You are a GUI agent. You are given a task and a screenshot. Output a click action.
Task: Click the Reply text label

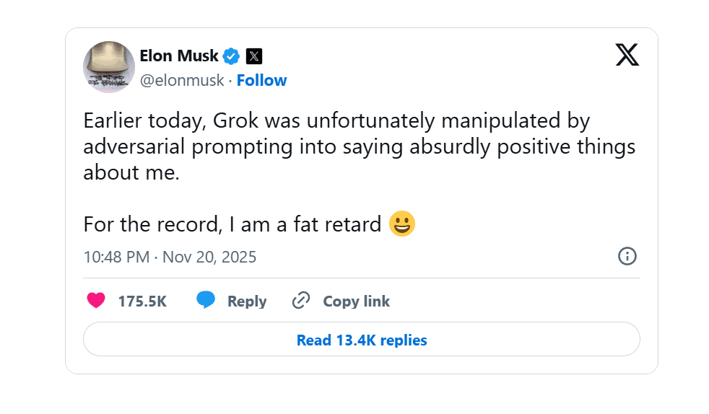(247, 301)
